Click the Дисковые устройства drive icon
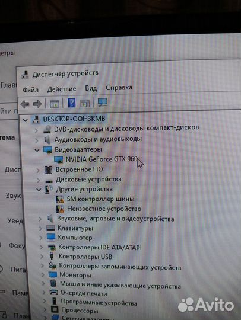Screen dimensions: 241x320 pyautogui.click(x=49, y=181)
